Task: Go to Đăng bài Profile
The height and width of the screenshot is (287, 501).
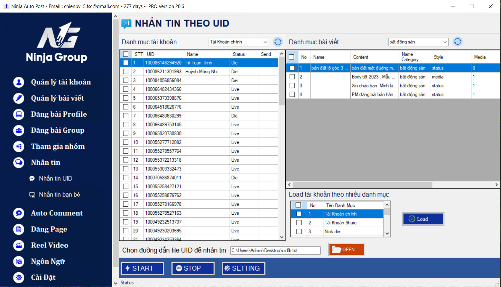Action: 59,114
